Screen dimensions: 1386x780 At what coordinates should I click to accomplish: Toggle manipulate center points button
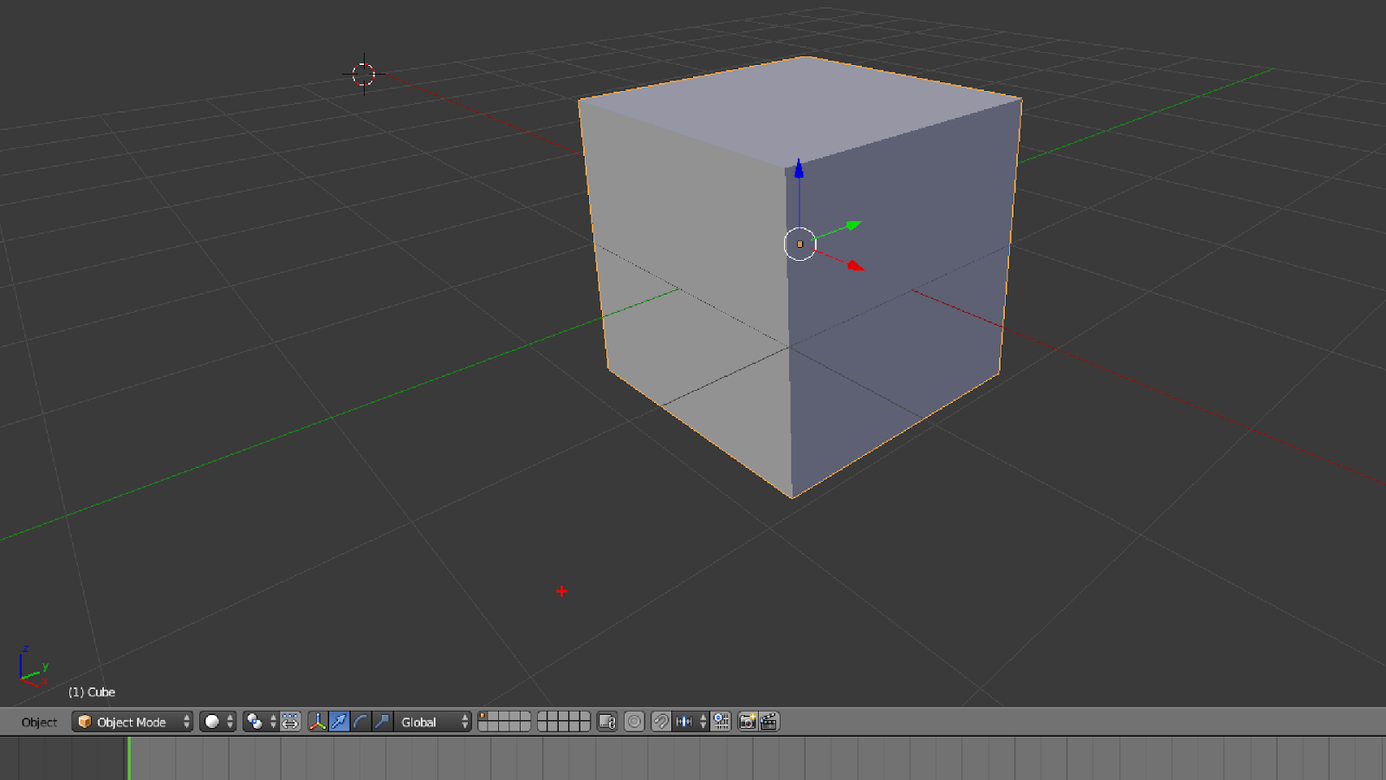[x=290, y=722]
